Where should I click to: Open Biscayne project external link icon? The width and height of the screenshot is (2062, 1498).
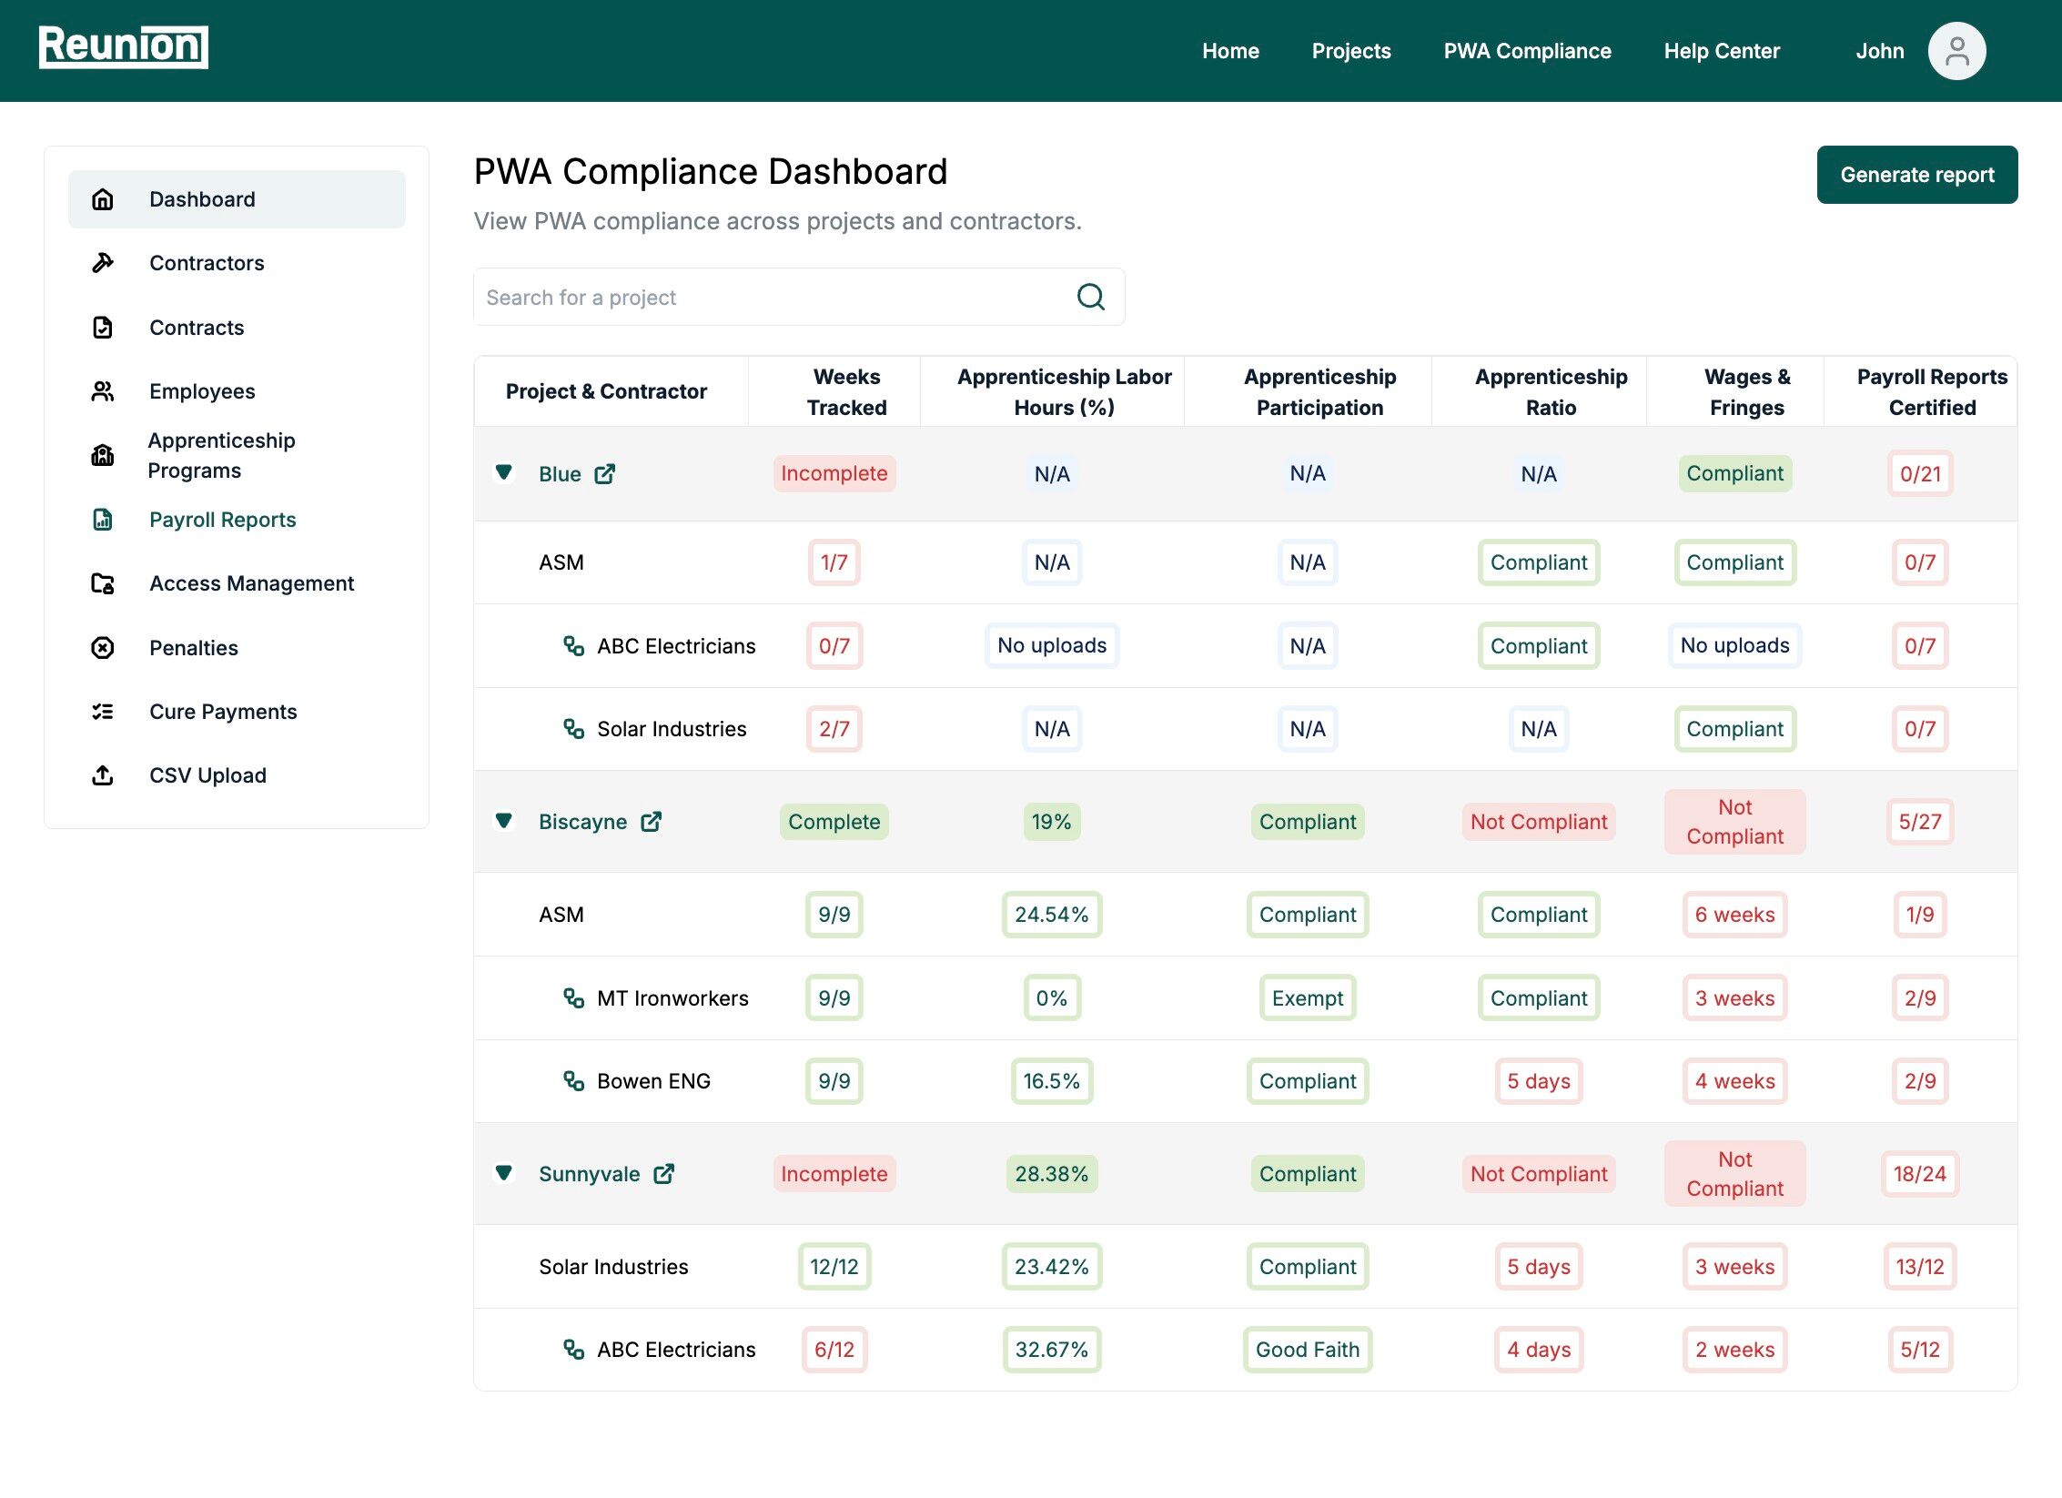tap(651, 822)
